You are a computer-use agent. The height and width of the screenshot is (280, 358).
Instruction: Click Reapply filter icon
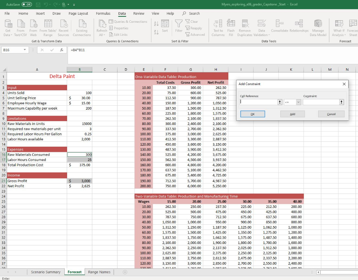tap(194, 28)
